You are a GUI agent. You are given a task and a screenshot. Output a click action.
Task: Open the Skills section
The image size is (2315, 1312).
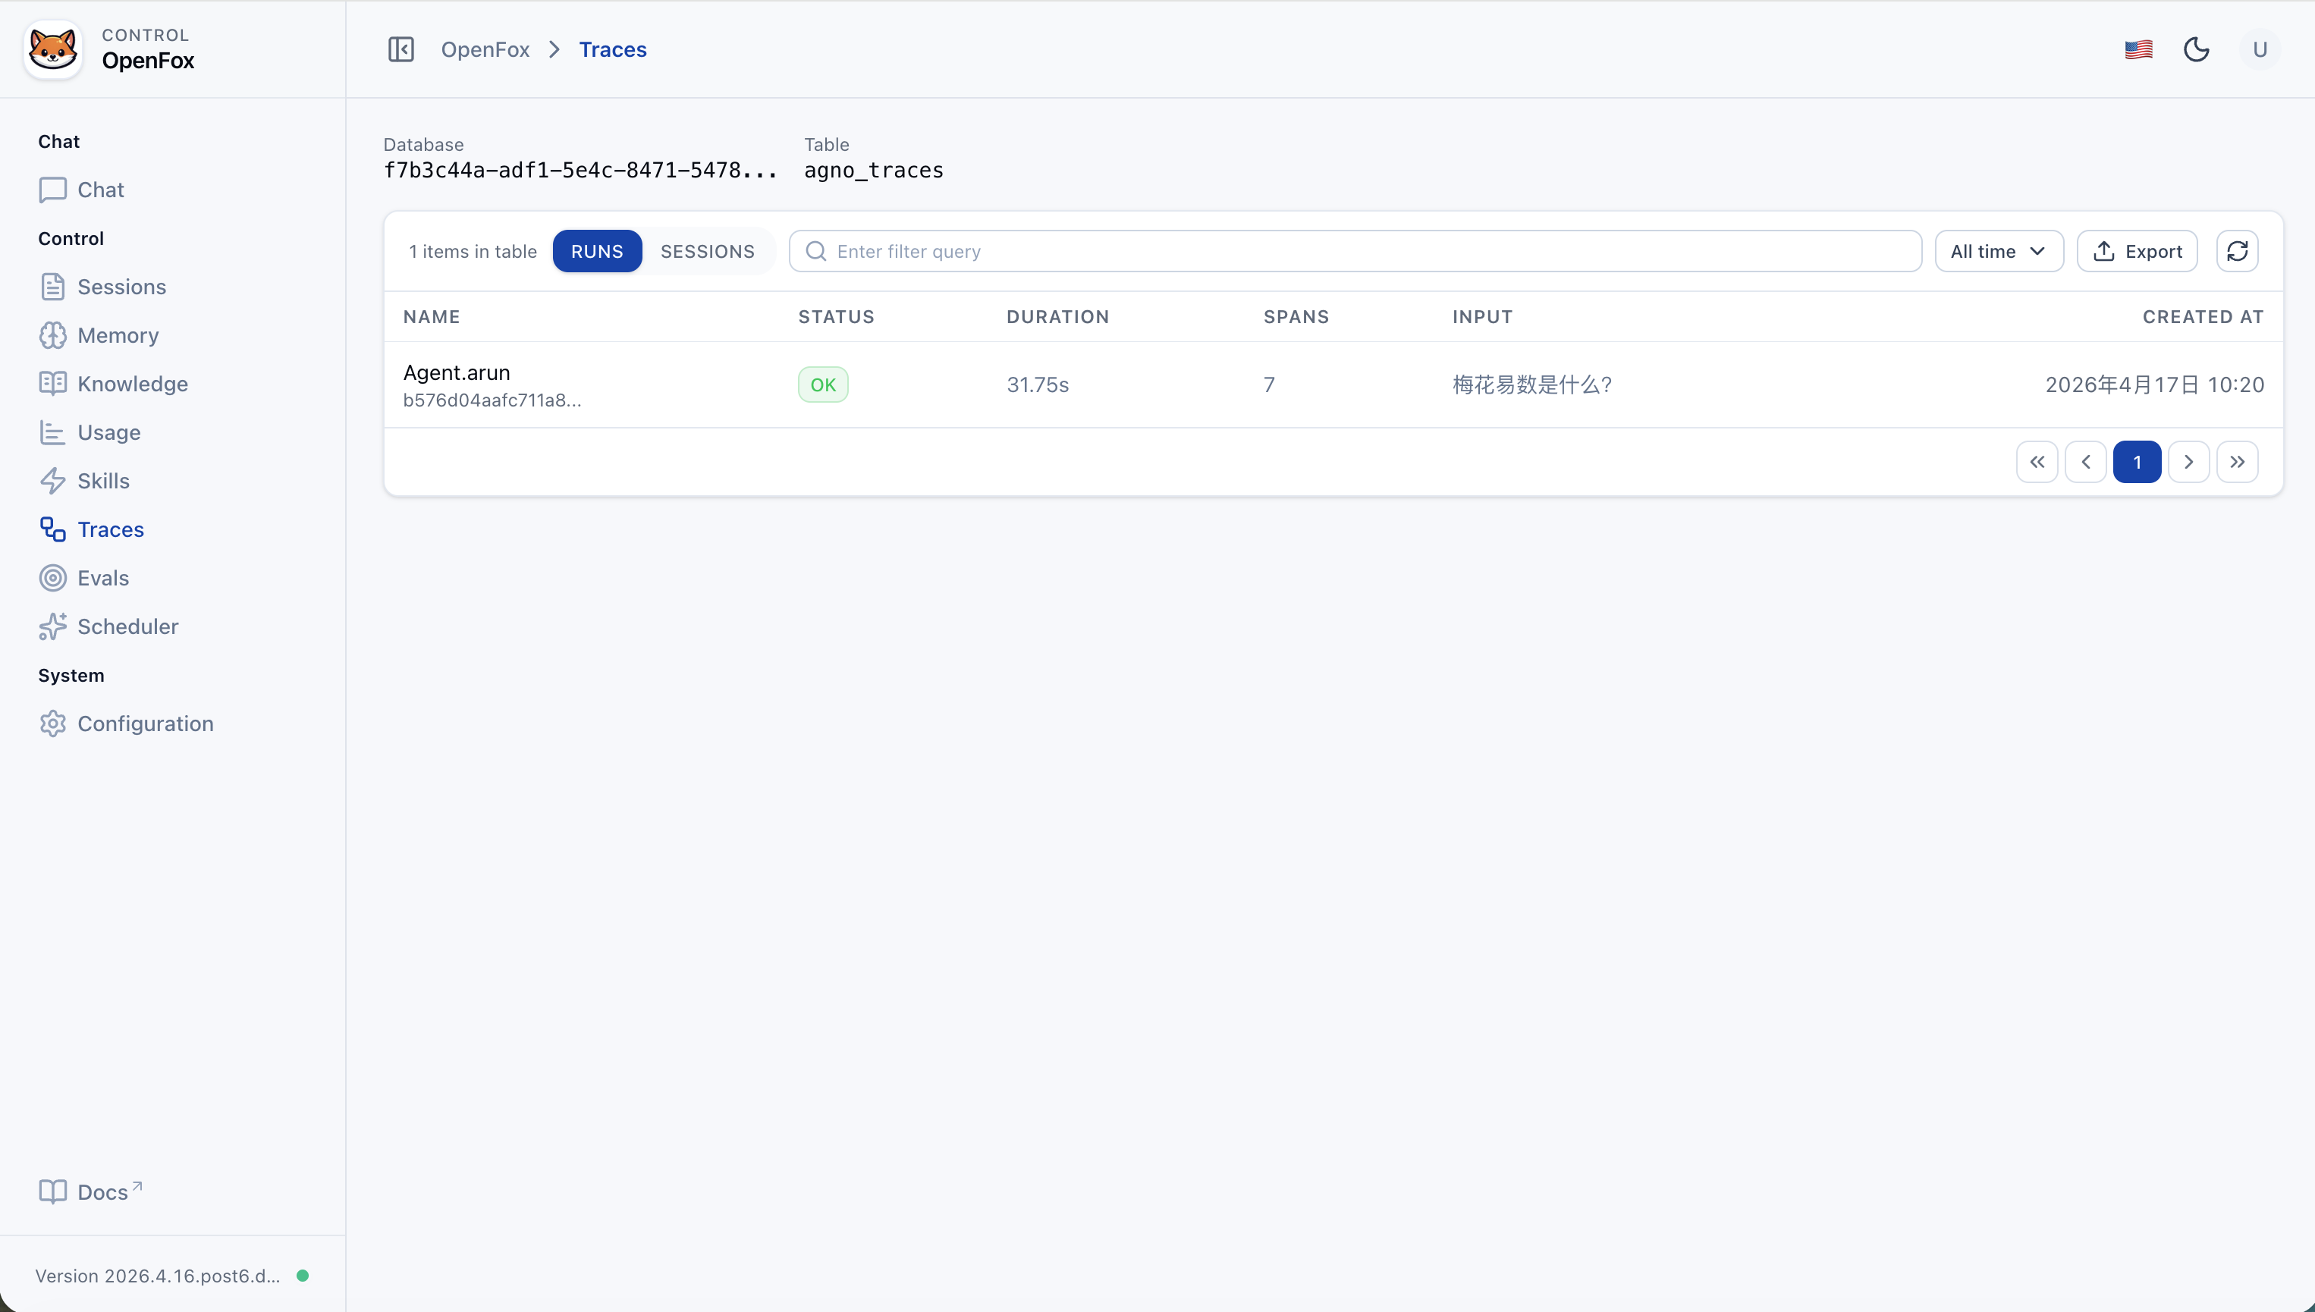(102, 480)
